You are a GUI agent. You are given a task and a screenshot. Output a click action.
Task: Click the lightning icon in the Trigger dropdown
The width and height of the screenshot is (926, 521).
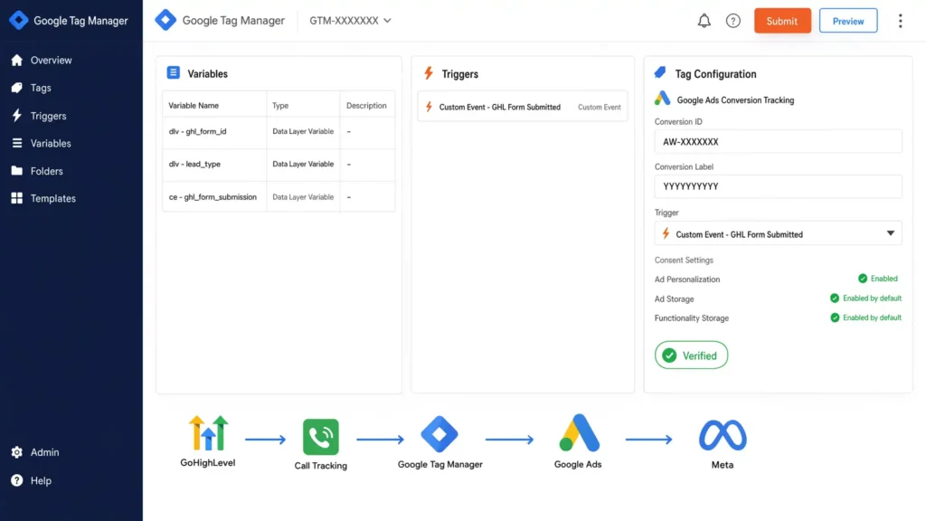click(666, 233)
